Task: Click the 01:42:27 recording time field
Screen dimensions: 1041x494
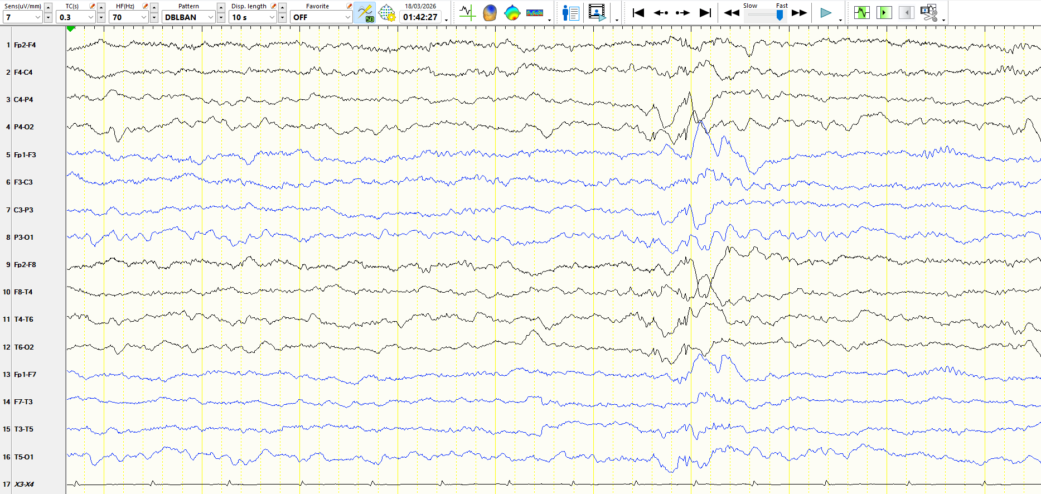Action: coord(420,17)
